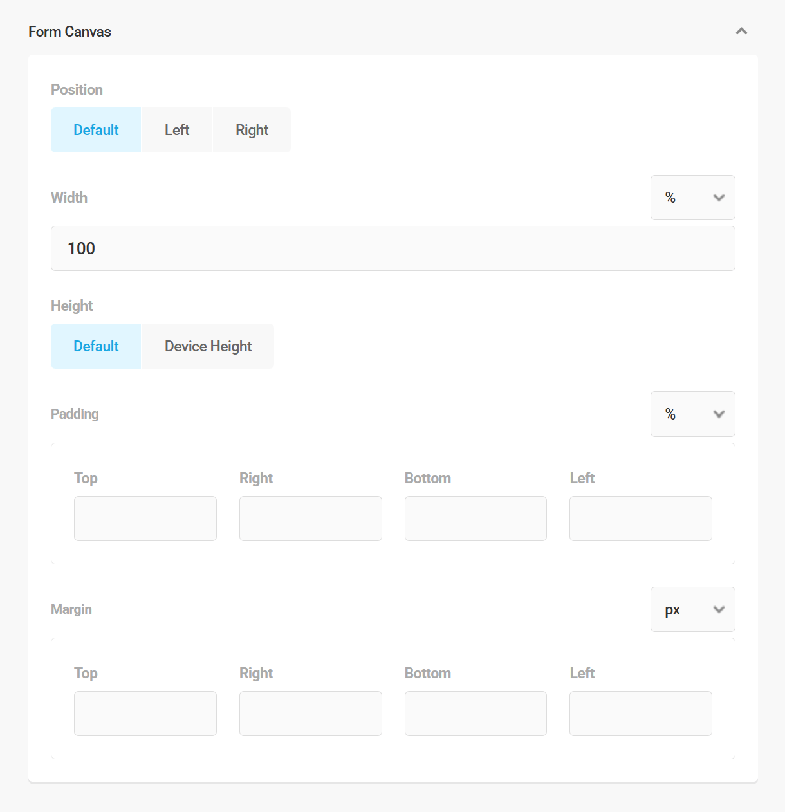This screenshot has height=812, width=785.
Task: Click the Margin Bottom input field
Action: [x=476, y=713]
